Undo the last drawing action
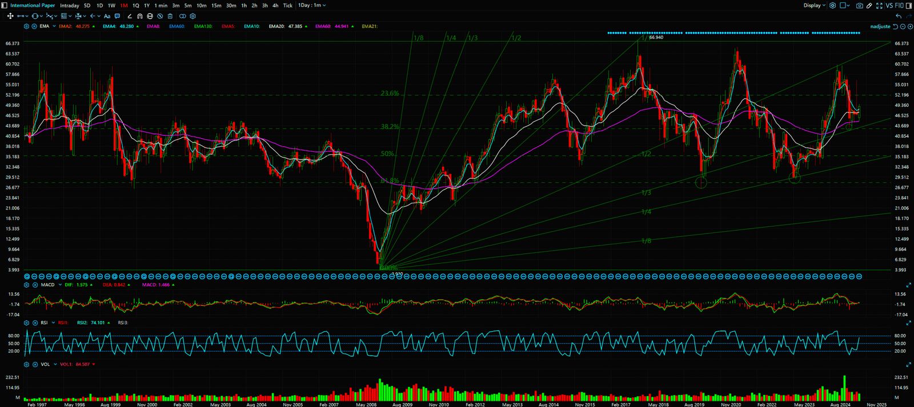The image size is (914, 407). point(899,16)
